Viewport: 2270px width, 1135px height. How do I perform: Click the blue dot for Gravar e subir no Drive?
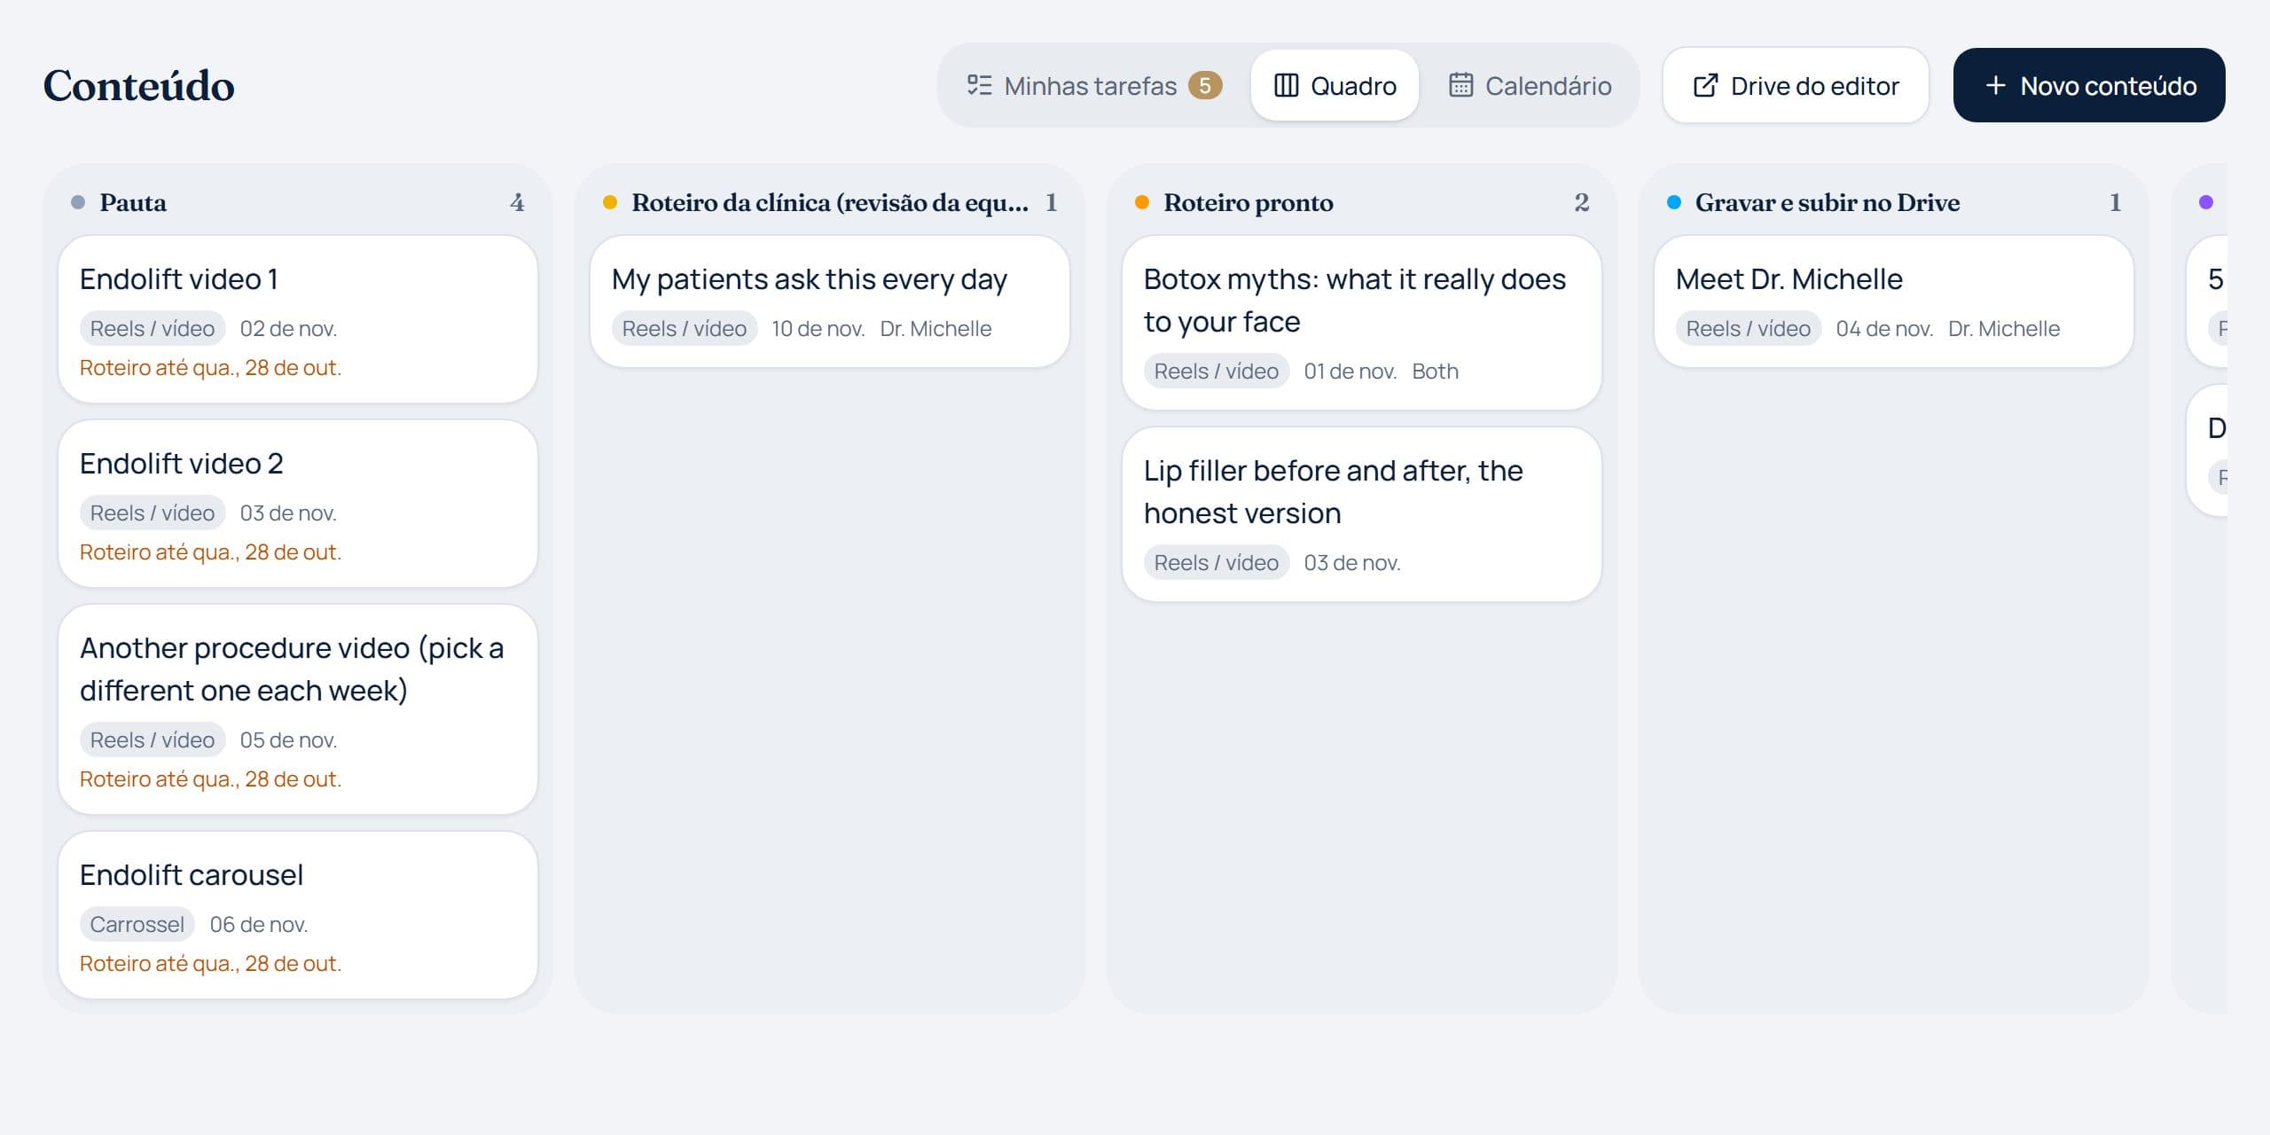(1674, 202)
